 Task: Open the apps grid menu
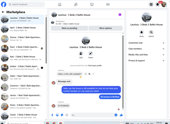tap(151, 4)
